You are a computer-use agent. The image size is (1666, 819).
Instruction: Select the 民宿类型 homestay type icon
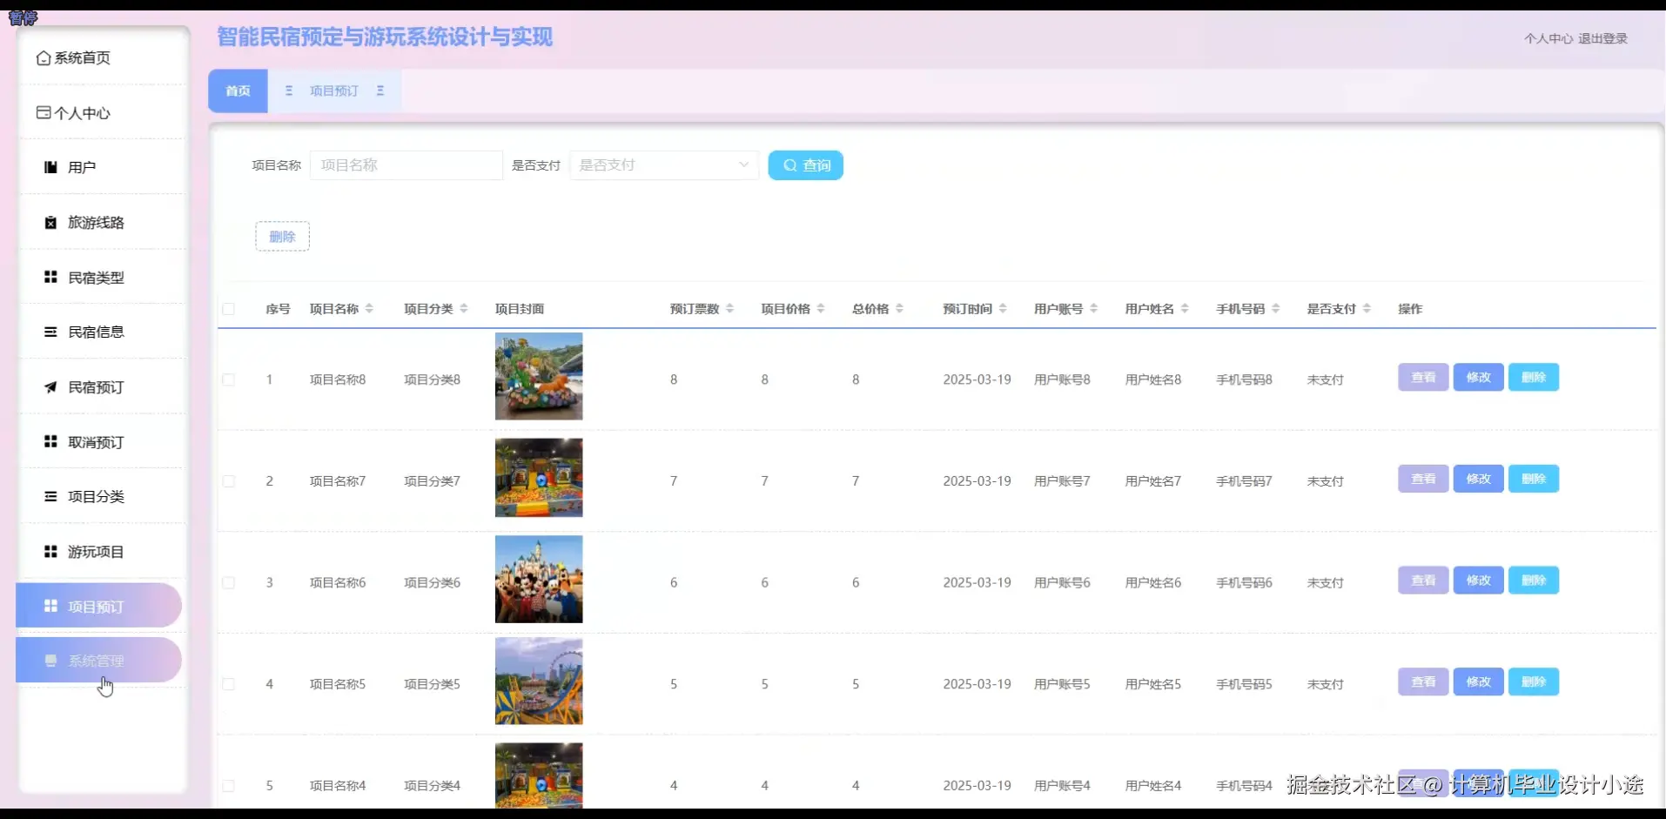point(50,277)
